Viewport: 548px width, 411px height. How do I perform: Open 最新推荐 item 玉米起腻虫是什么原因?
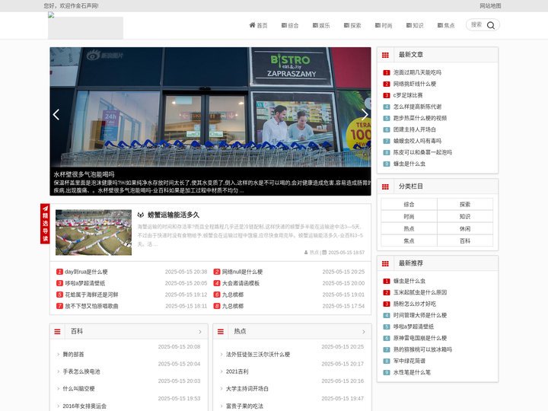pyautogui.click(x=419, y=292)
